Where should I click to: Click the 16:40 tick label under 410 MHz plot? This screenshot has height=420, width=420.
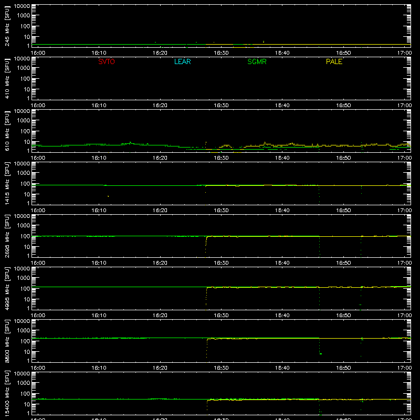[x=282, y=106]
